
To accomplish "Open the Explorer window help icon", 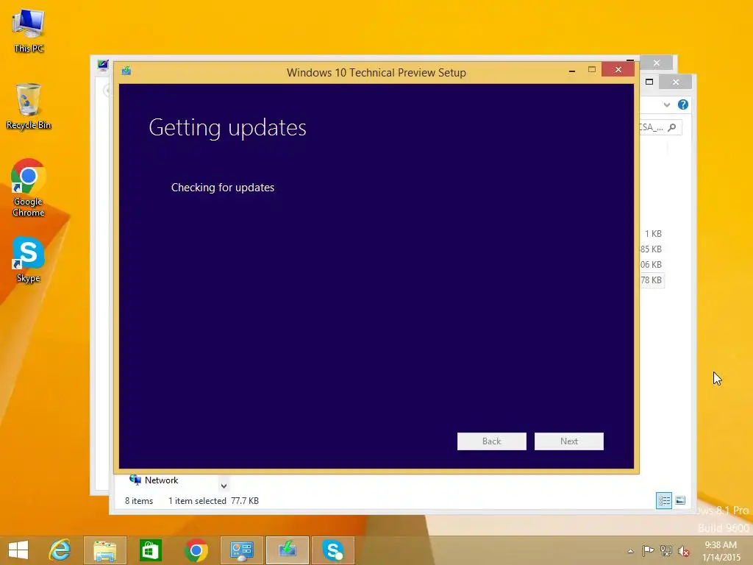I will pos(683,104).
